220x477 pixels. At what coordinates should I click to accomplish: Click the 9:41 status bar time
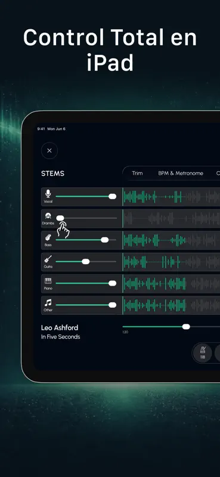(x=41, y=129)
